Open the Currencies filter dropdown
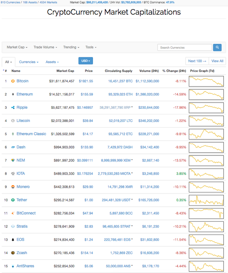Screen dimensions: 228x273 click(x=29, y=62)
